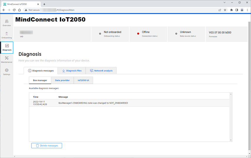Select Diagnosis sidebar item
251x158 pixels.
pos(7,47)
